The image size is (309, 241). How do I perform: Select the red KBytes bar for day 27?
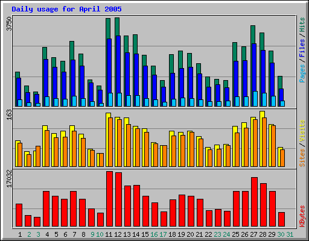255,202
